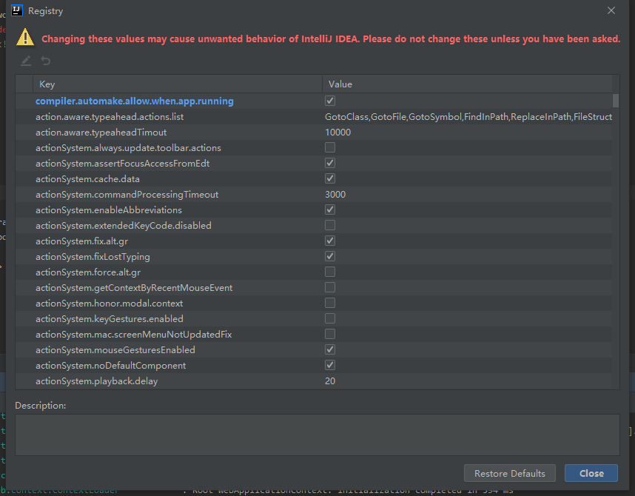This screenshot has height=496, width=635.
Task: Sort by the Key column header
Action: click(178, 84)
